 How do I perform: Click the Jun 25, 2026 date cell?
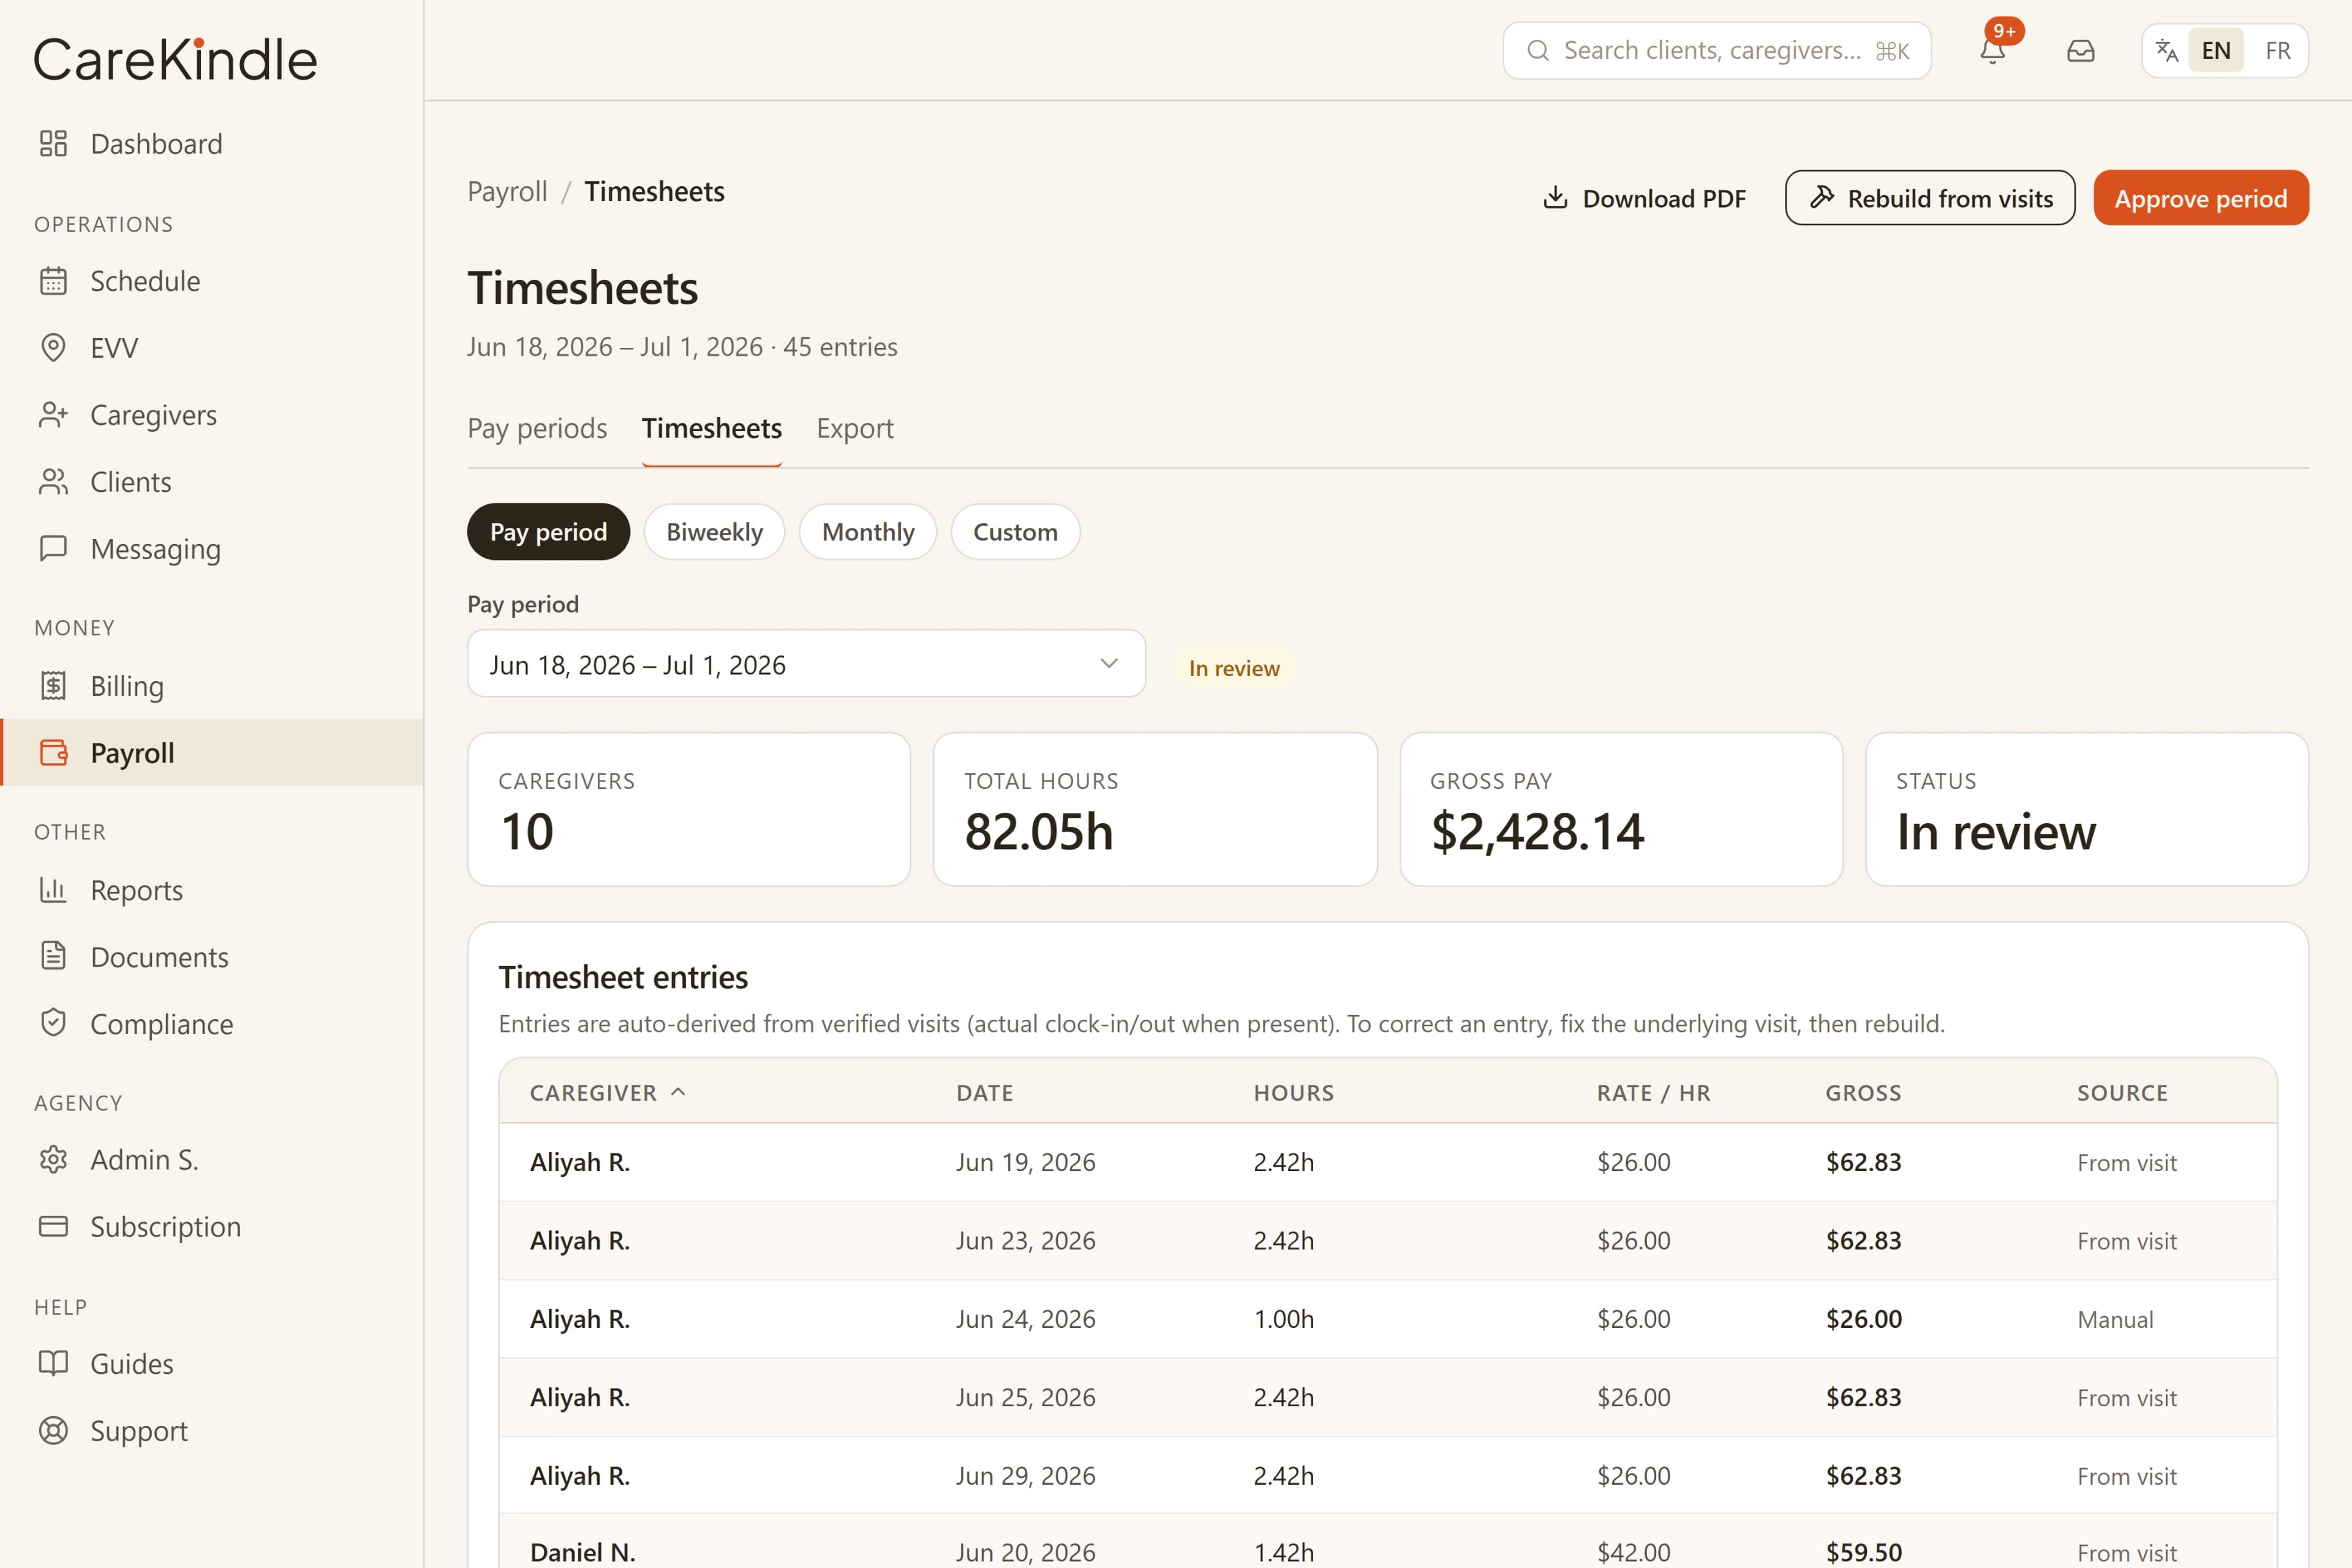1026,1398
